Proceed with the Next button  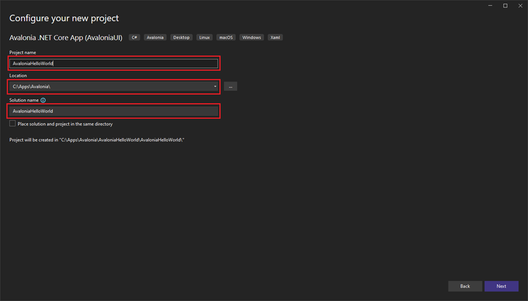point(502,286)
